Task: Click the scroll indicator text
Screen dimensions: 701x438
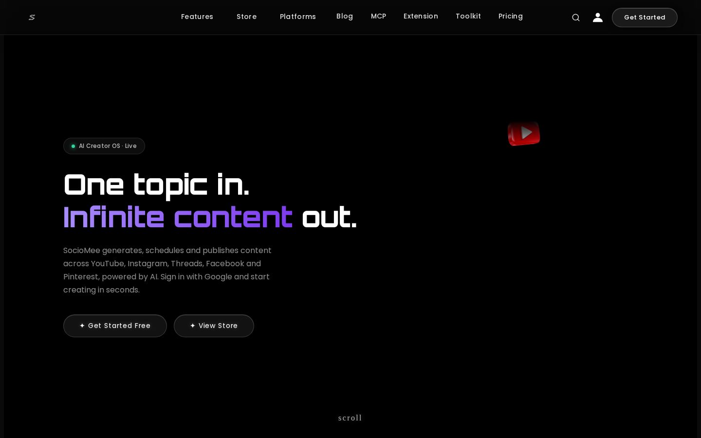Action: [x=350, y=418]
